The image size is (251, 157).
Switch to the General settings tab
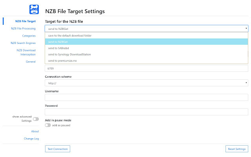click(x=31, y=62)
